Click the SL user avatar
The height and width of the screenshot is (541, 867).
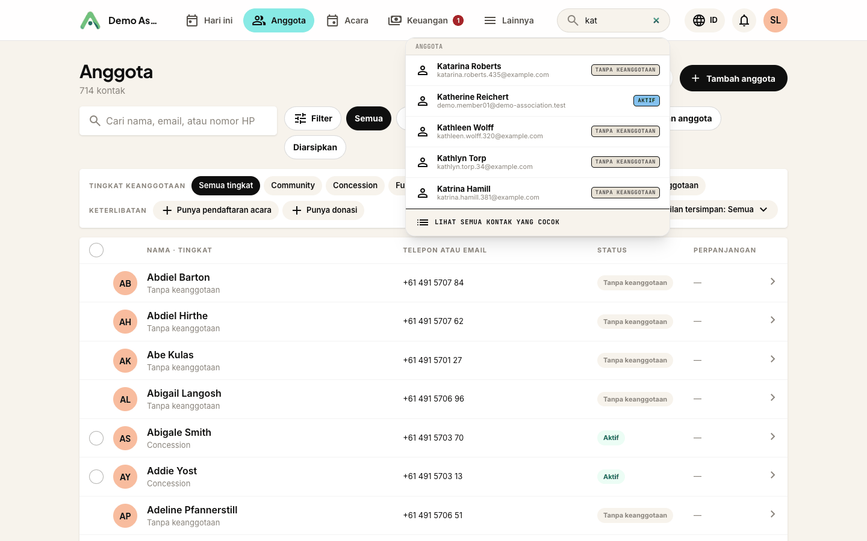coord(775,20)
